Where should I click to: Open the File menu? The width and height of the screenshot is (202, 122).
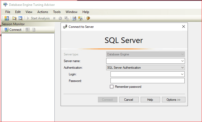point(8,12)
